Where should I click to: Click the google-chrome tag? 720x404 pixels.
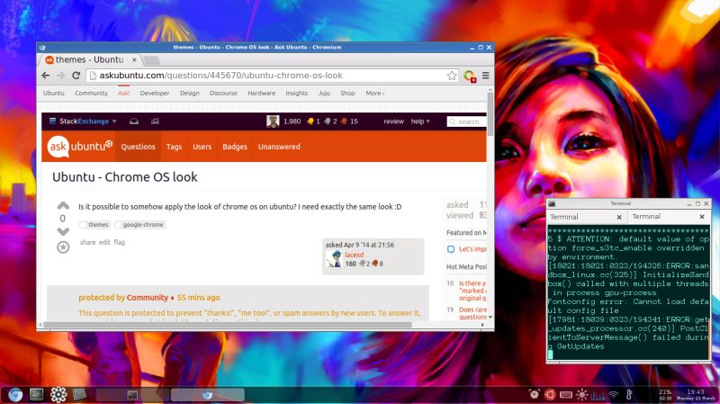click(x=139, y=225)
